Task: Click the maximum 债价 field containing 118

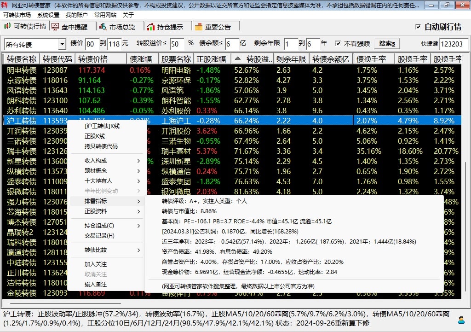Action: 114,44
